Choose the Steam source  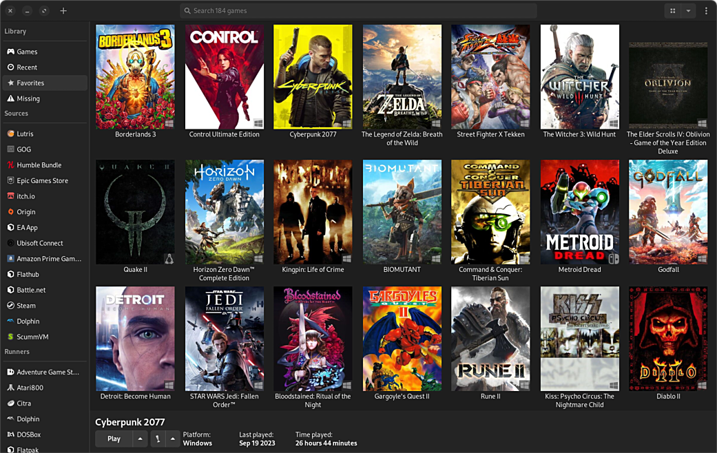point(26,306)
